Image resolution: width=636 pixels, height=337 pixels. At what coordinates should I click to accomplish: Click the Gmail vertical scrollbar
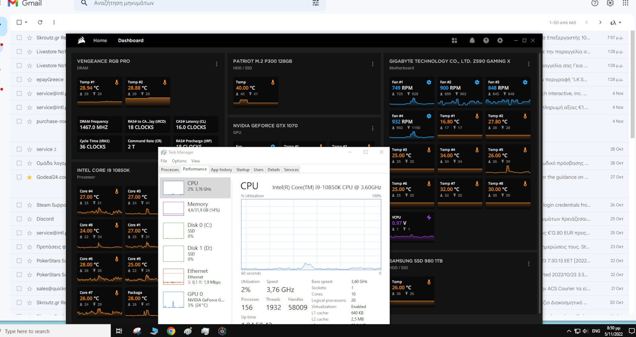[x=632, y=84]
